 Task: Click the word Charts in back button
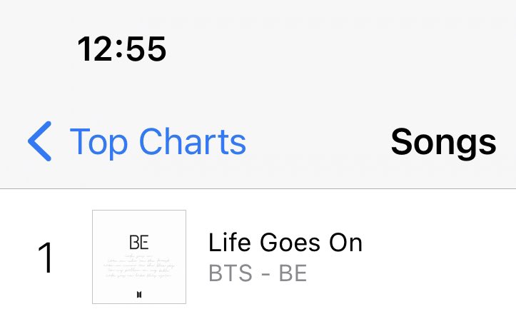click(193, 141)
